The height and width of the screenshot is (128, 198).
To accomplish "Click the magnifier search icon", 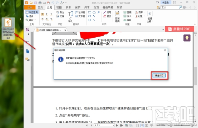I will coord(180,7).
